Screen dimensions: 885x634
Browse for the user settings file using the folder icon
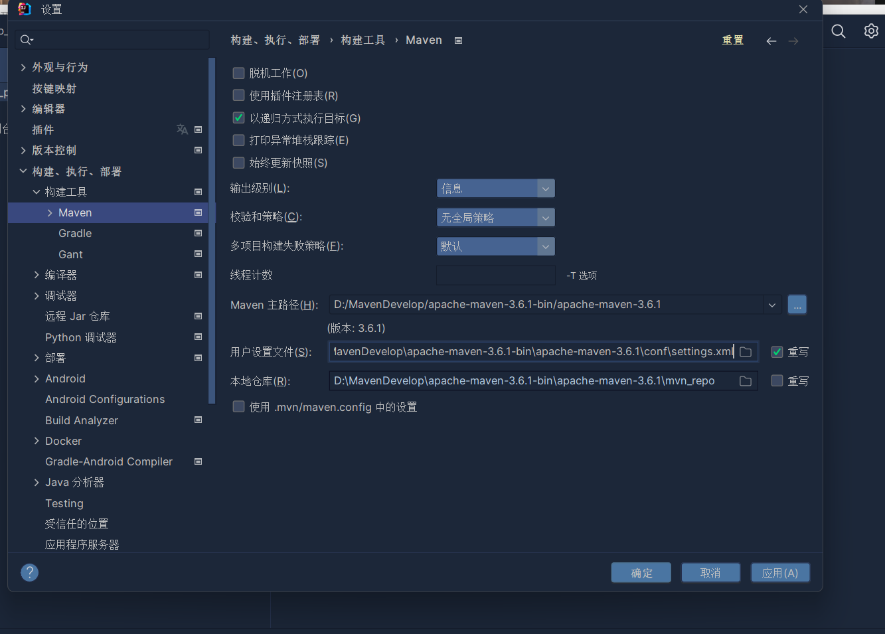tap(746, 352)
